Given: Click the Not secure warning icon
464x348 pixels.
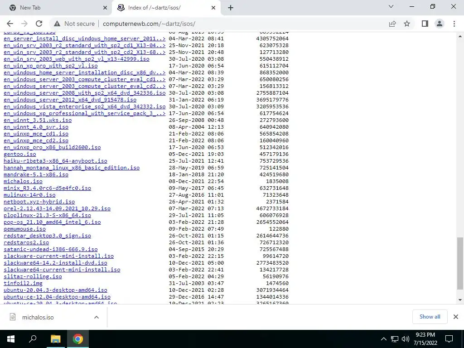Looking at the screenshot, I should click(x=57, y=24).
